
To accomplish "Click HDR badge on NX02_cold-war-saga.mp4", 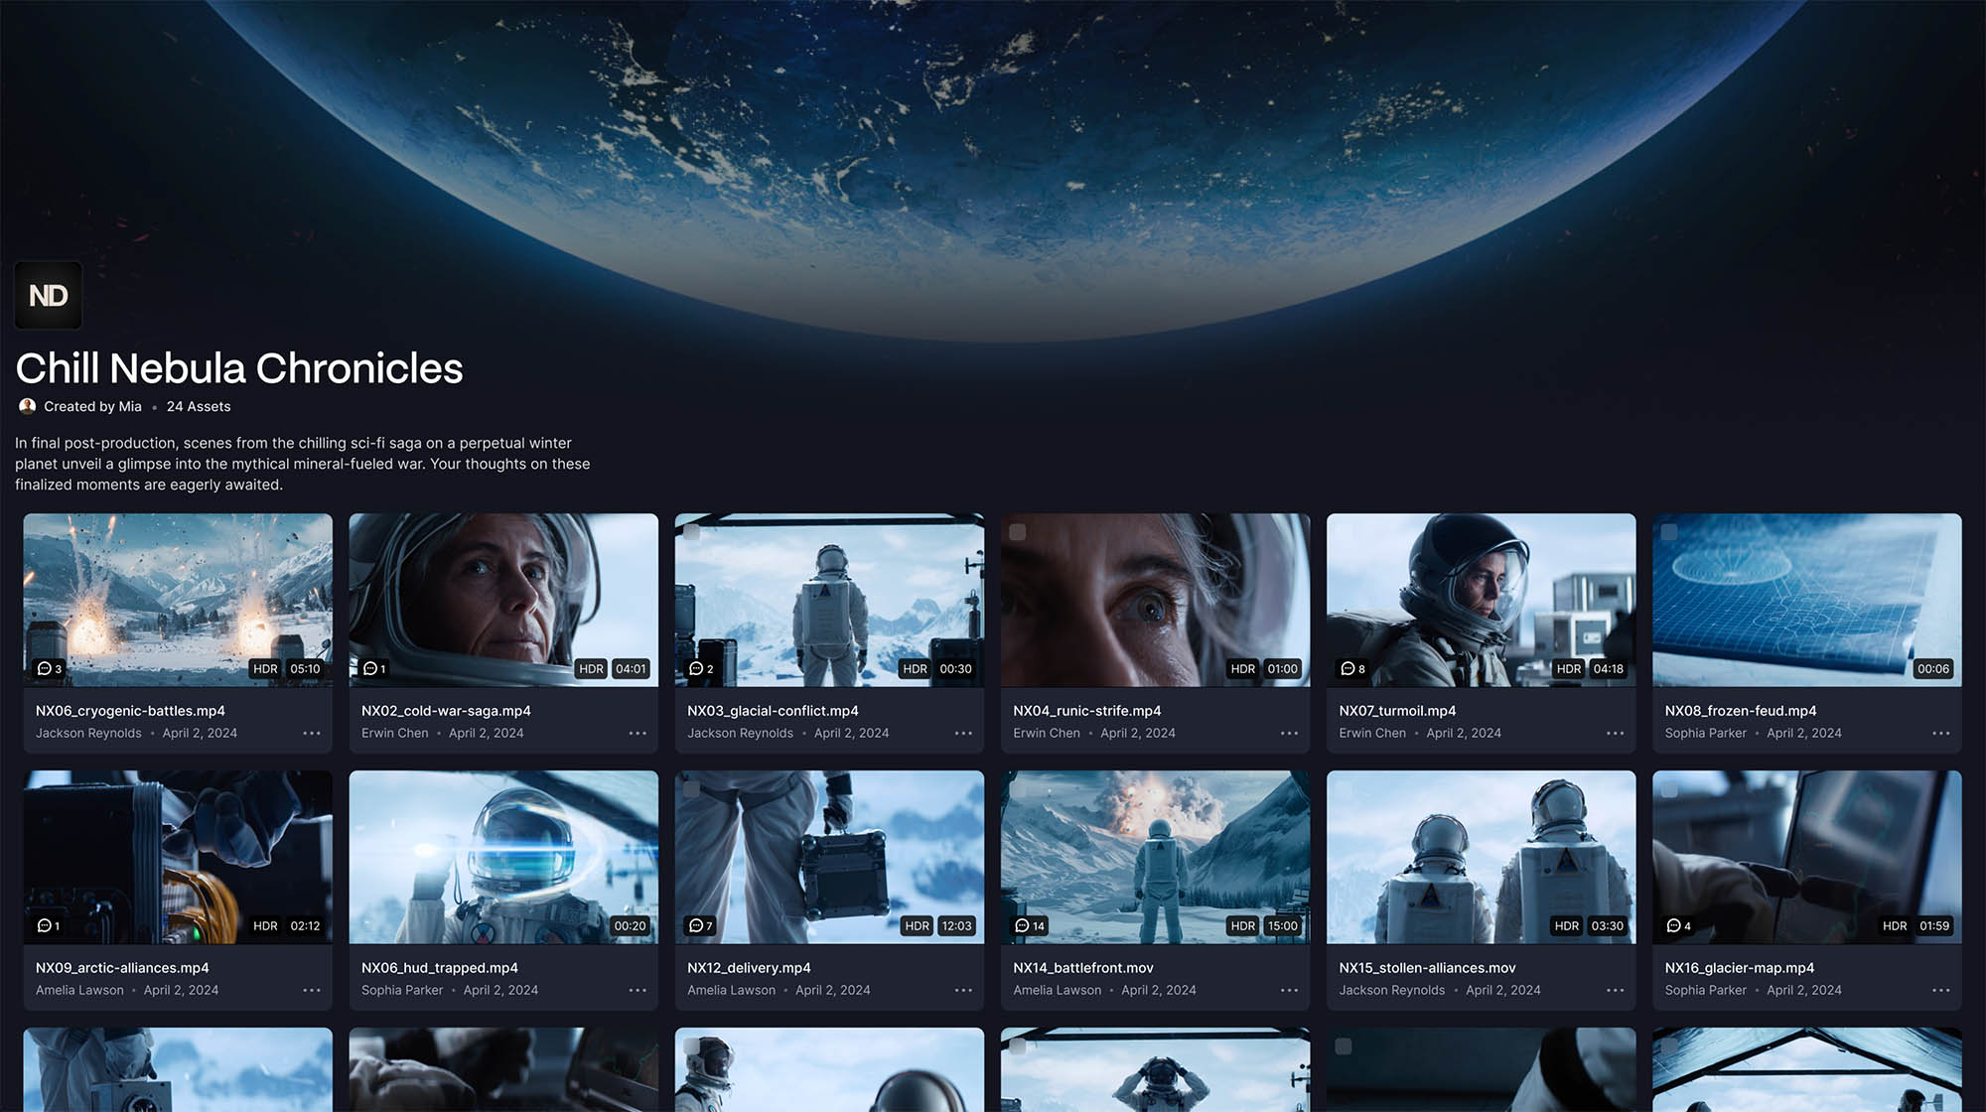I will point(591,669).
